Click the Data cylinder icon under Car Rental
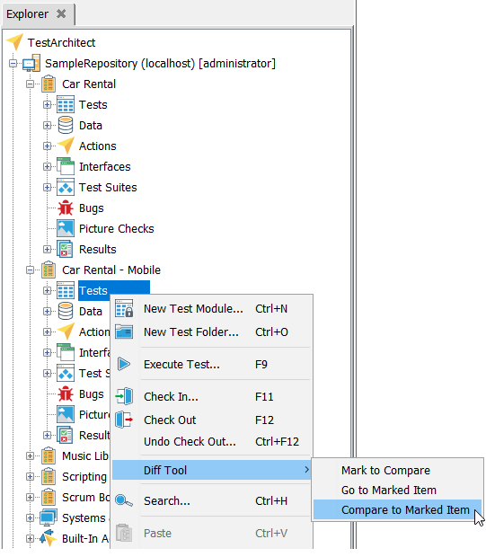Viewport: 486px width, 557px height. tap(66, 125)
